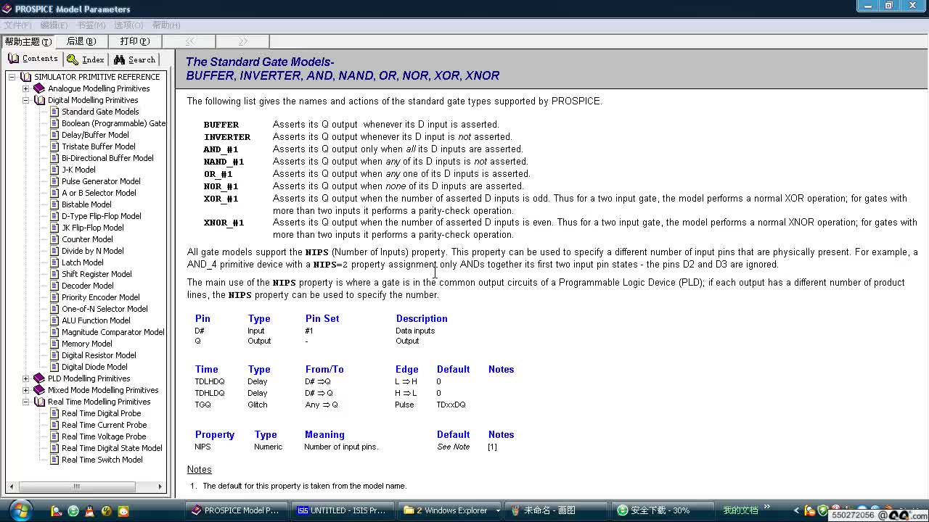Select Boolean (Programmable) Gate topic

click(113, 123)
